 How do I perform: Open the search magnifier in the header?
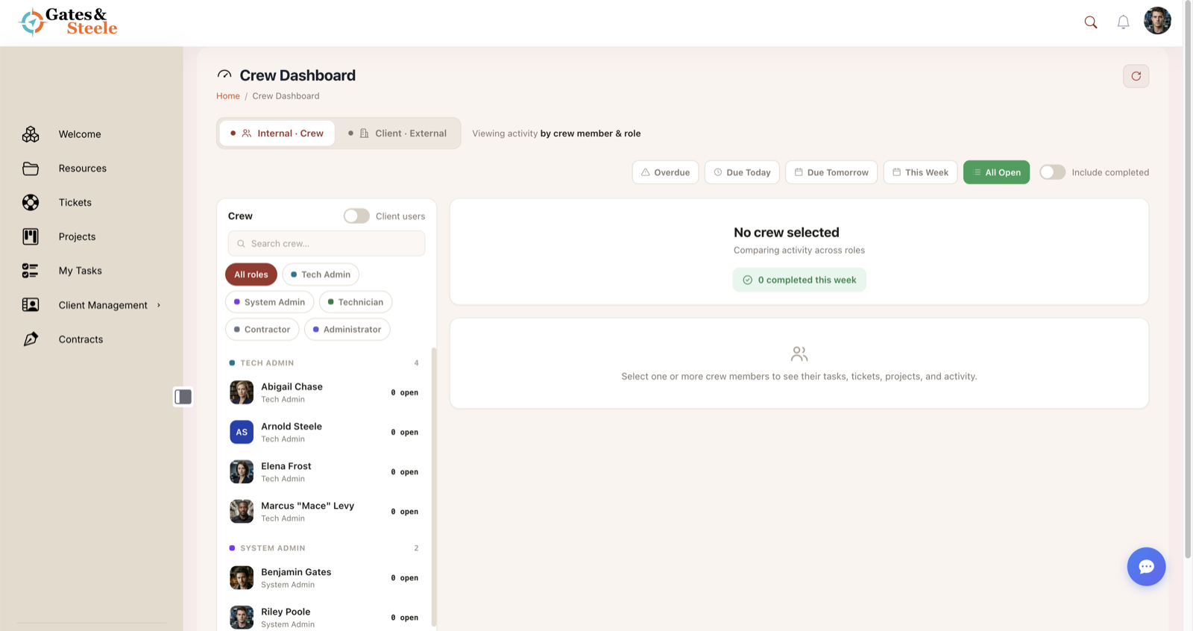(x=1091, y=22)
